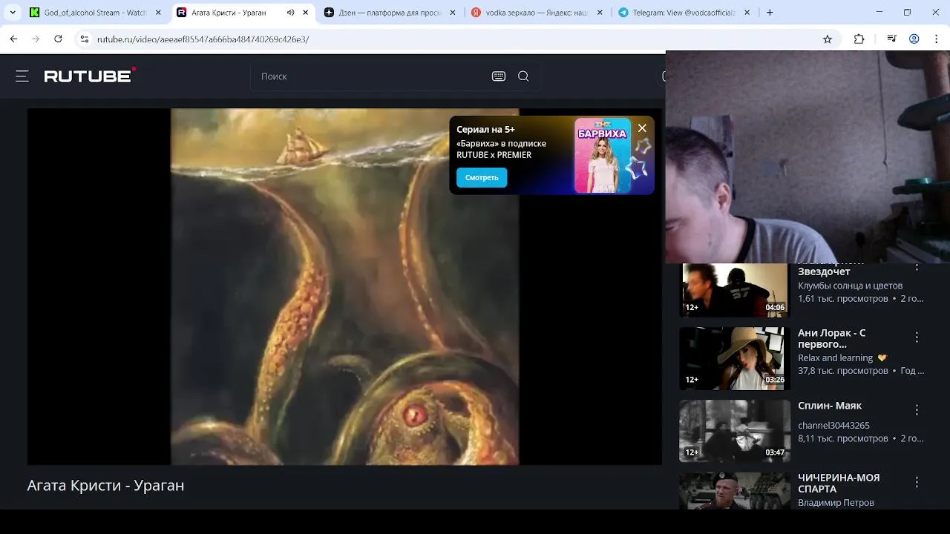The height and width of the screenshot is (534, 950).
Task: Open the browser profile icon
Action: click(914, 39)
